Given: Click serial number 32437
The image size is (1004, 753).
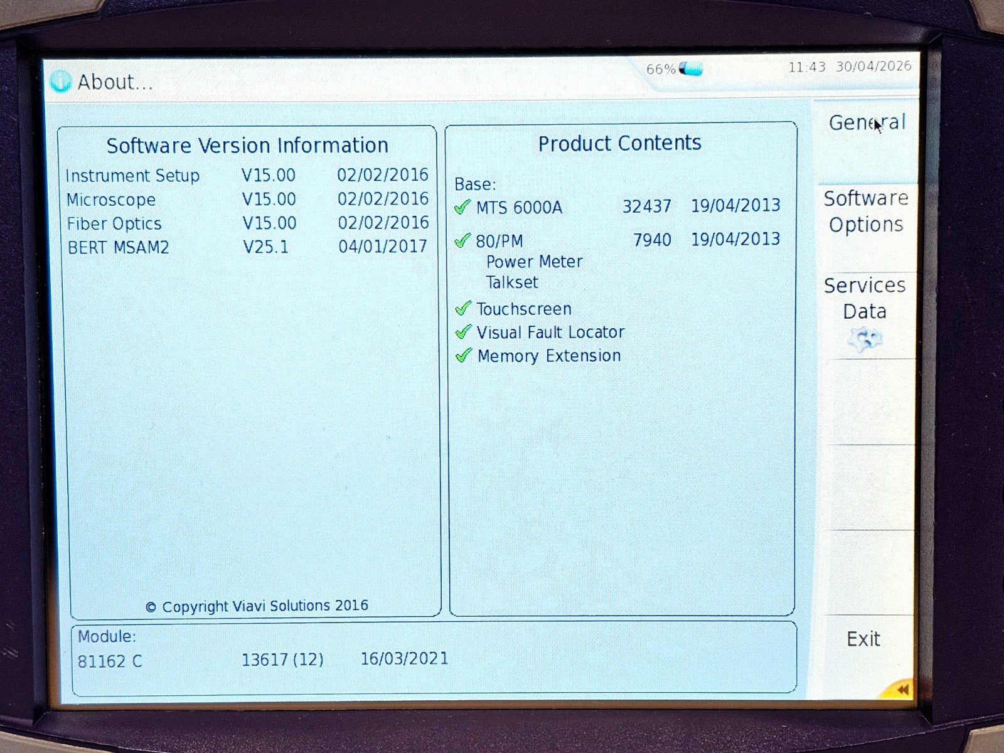Looking at the screenshot, I should point(647,206).
